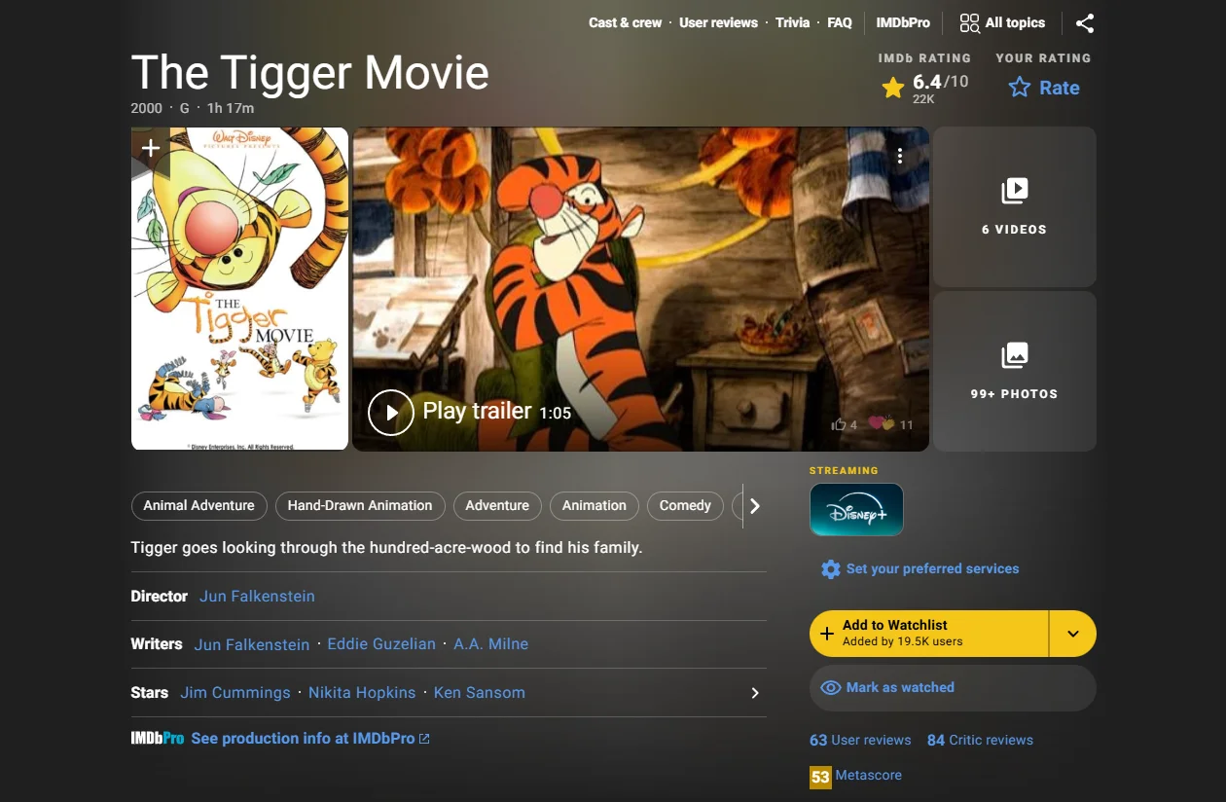Click the All topics grid icon
The height and width of the screenshot is (802, 1226).
coord(968,21)
